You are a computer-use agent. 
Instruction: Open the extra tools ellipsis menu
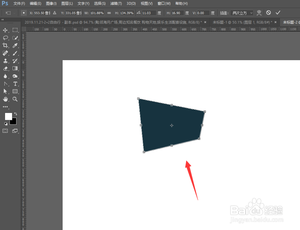(5, 107)
